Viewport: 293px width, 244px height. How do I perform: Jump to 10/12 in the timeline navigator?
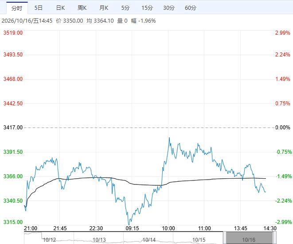tap(49, 240)
